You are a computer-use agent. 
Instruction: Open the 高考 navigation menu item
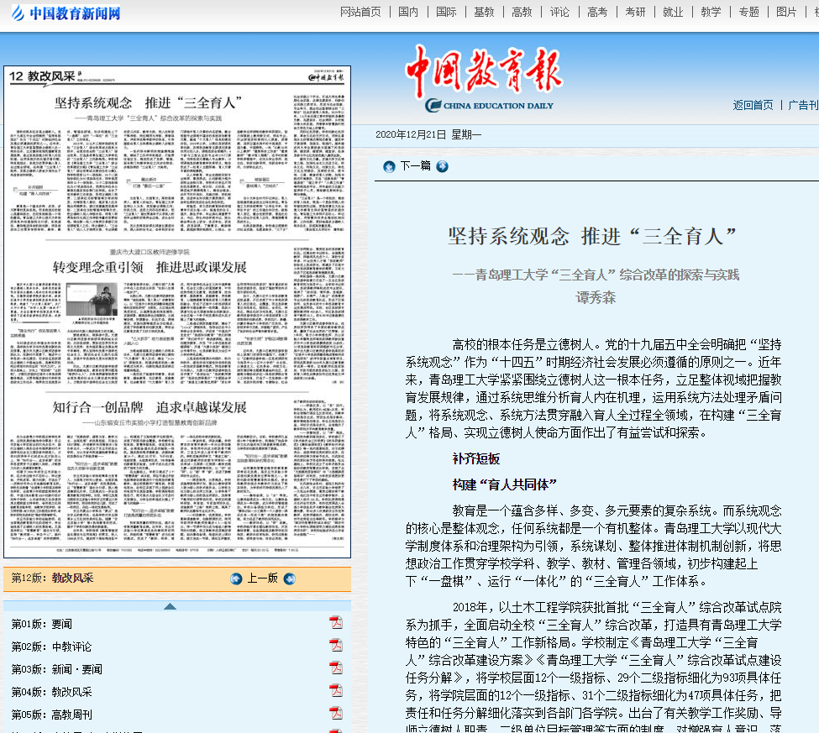597,12
